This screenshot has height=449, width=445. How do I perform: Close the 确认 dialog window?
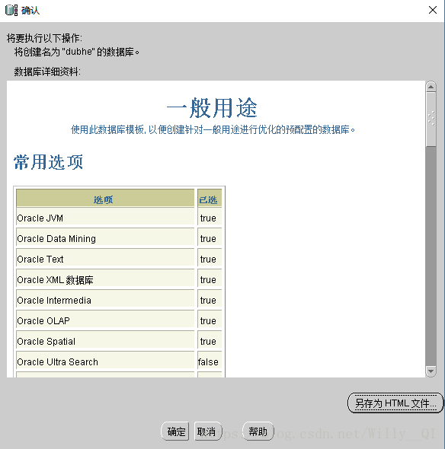pyautogui.click(x=433, y=10)
